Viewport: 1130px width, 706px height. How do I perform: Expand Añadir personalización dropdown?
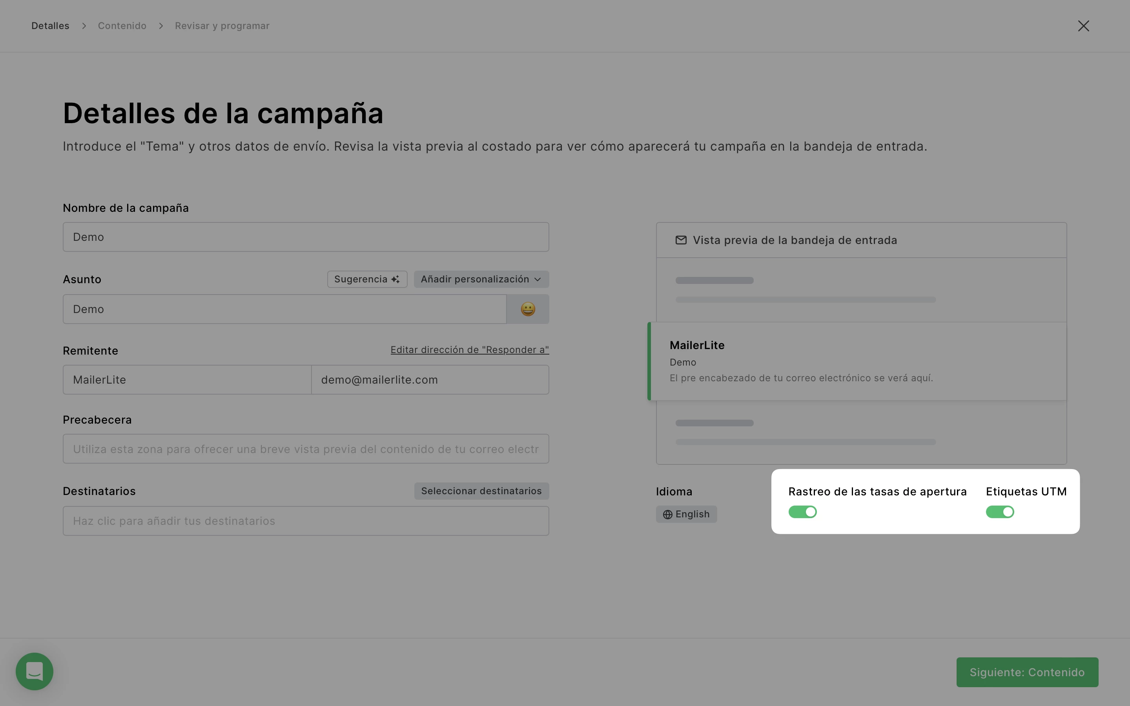(x=481, y=279)
